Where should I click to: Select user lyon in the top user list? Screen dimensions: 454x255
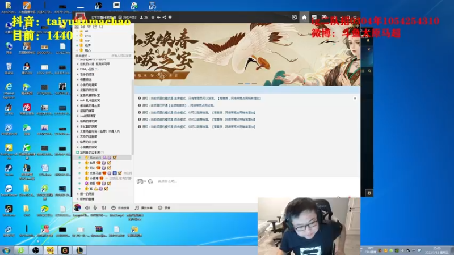pos(88,36)
